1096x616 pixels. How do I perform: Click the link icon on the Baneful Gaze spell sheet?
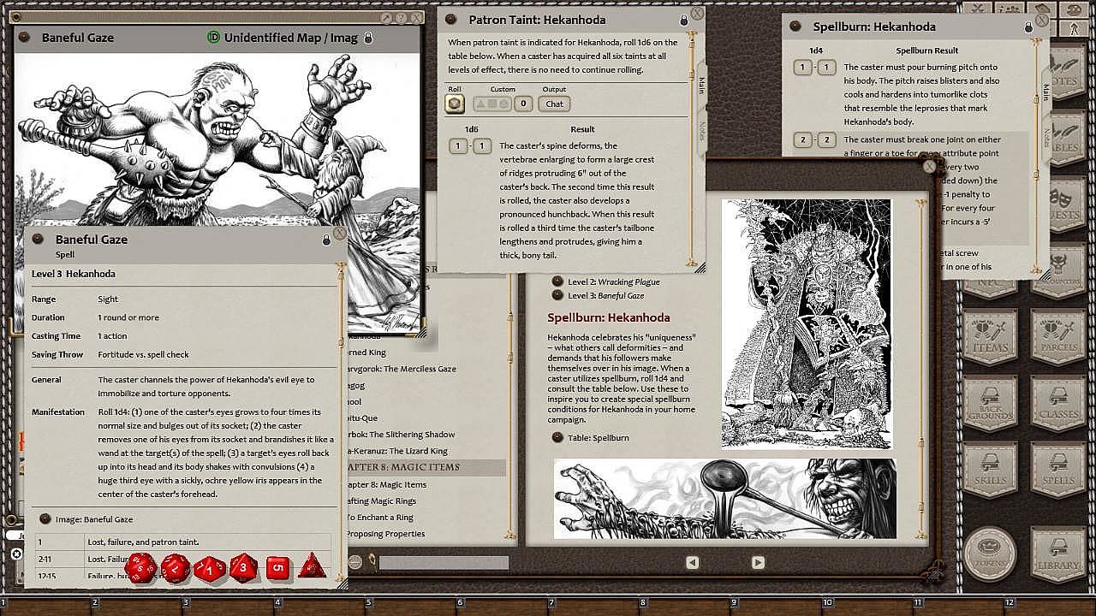[38, 240]
